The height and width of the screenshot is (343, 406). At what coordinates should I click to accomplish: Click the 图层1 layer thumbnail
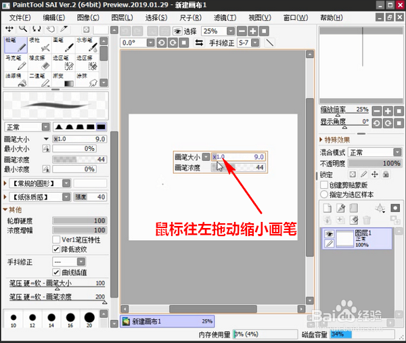[x=344, y=239]
